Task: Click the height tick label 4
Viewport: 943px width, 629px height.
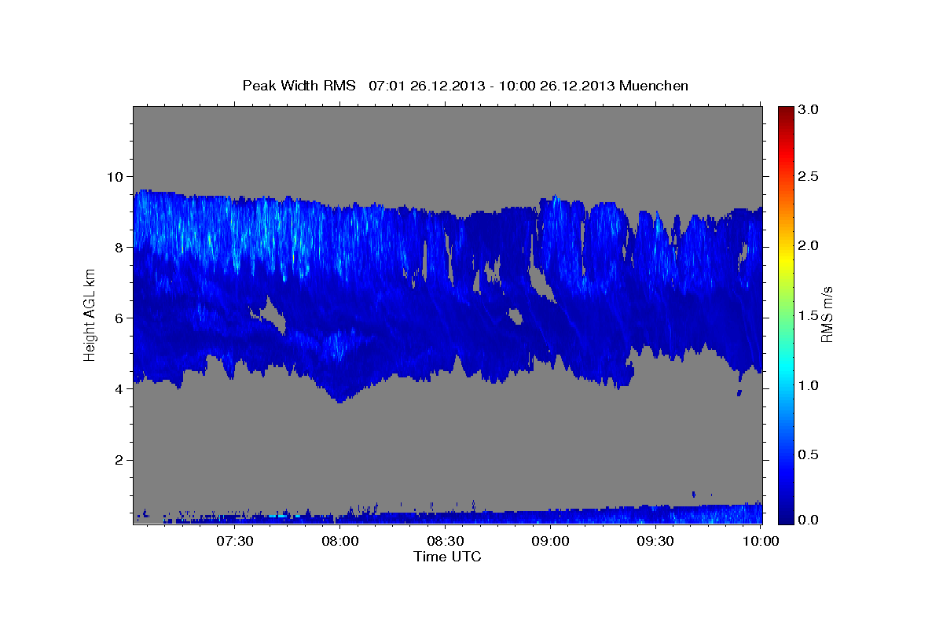Action: coord(121,388)
